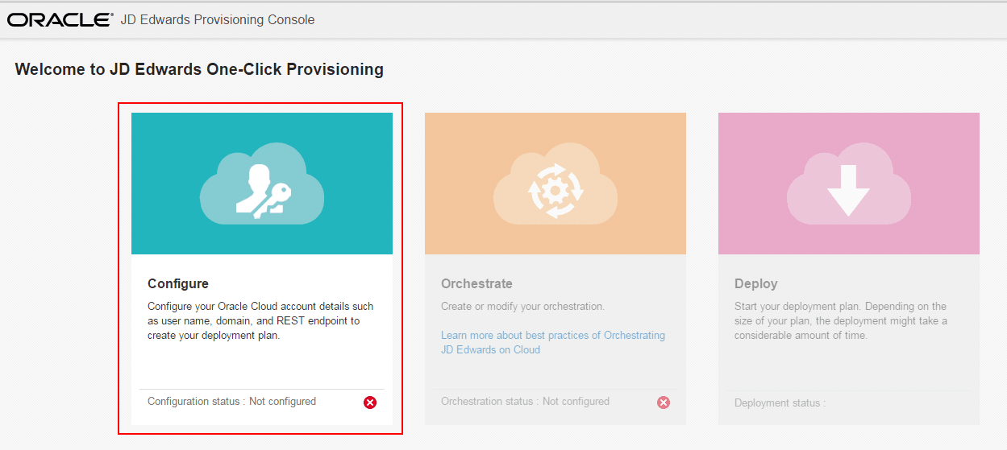Click the red error icon beside Orchestration status
Viewport: 1007px width, 450px height.
pos(664,403)
